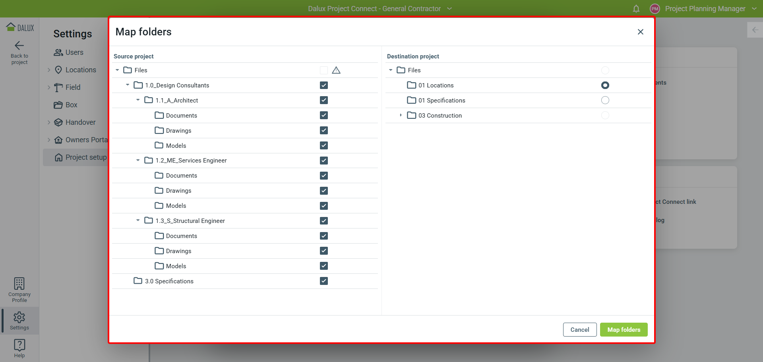
Task: Open the project selector dropdown in header
Action: click(x=449, y=9)
